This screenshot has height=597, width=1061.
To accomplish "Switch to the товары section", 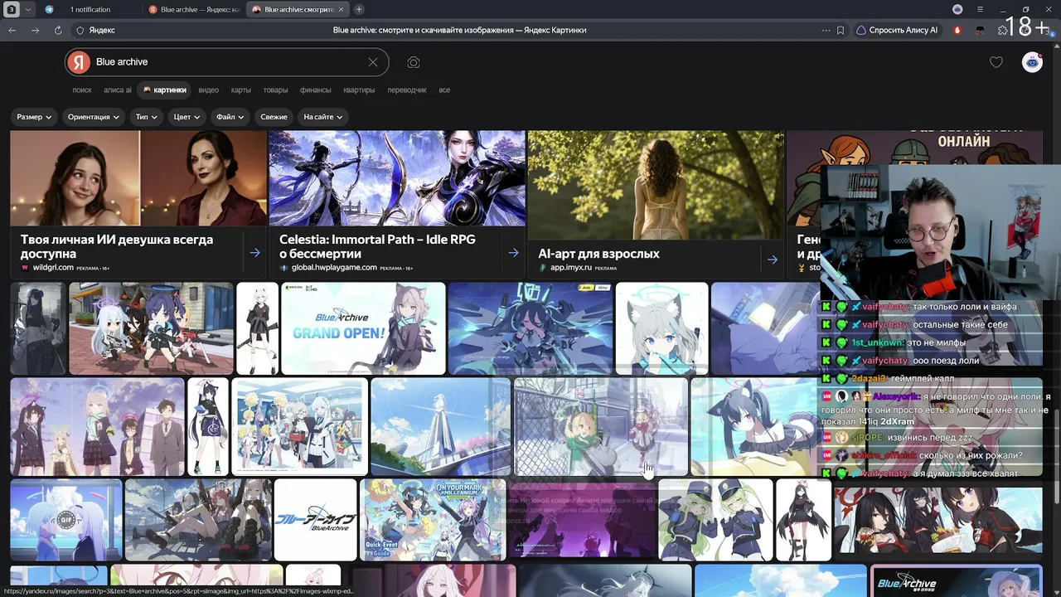I will pyautogui.click(x=275, y=90).
